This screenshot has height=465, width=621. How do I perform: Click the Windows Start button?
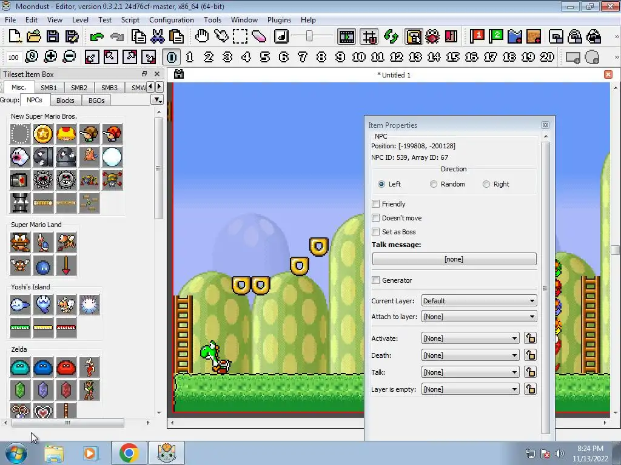coord(16,453)
